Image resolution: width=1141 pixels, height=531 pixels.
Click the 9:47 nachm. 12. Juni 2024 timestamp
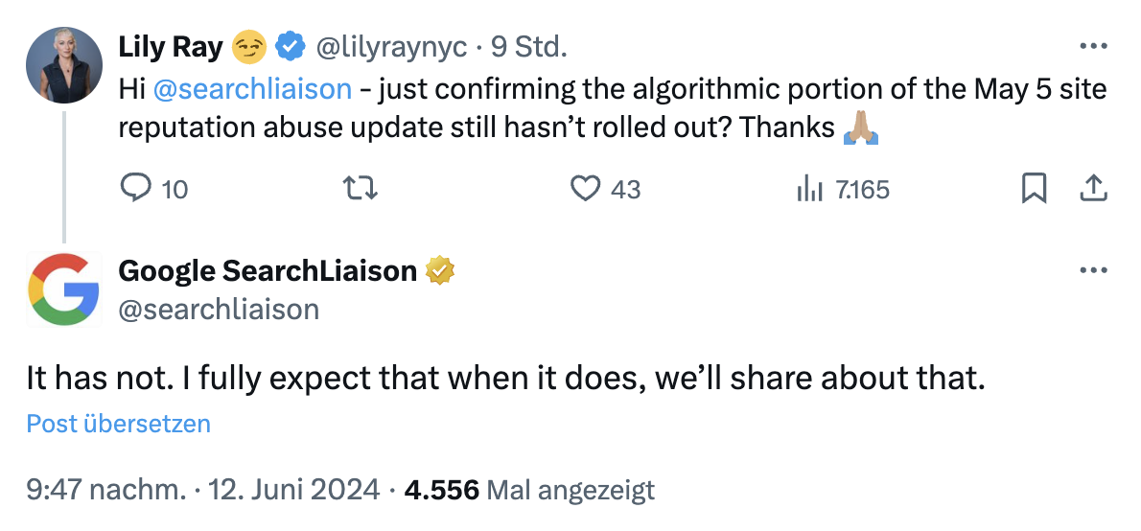pos(203,491)
